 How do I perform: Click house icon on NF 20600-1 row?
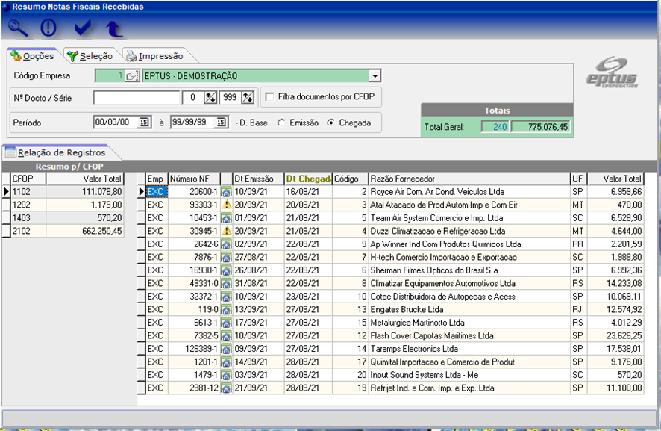tap(226, 192)
